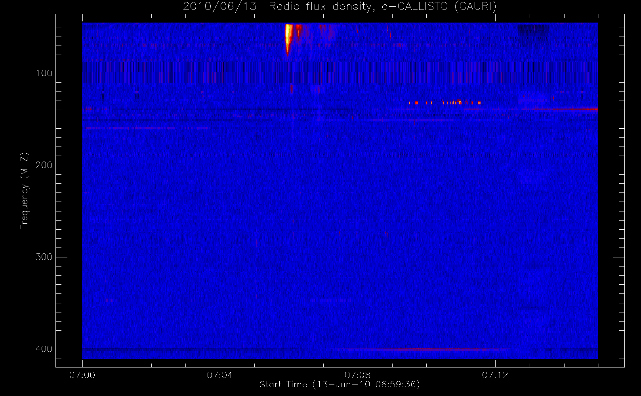The image size is (641, 396).
Task: Click the '07:12' time tick label
Action: click(495, 375)
